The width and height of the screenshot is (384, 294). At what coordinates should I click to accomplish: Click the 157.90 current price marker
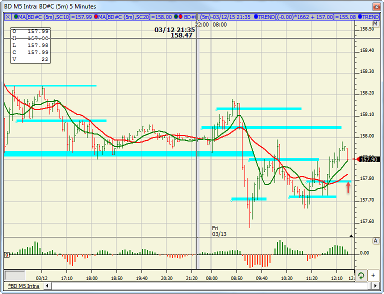(x=368, y=159)
